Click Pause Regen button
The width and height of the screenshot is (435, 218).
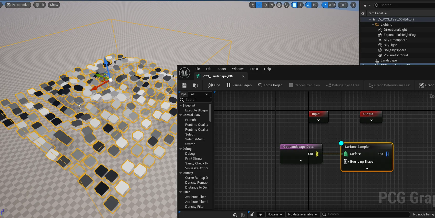(x=239, y=85)
